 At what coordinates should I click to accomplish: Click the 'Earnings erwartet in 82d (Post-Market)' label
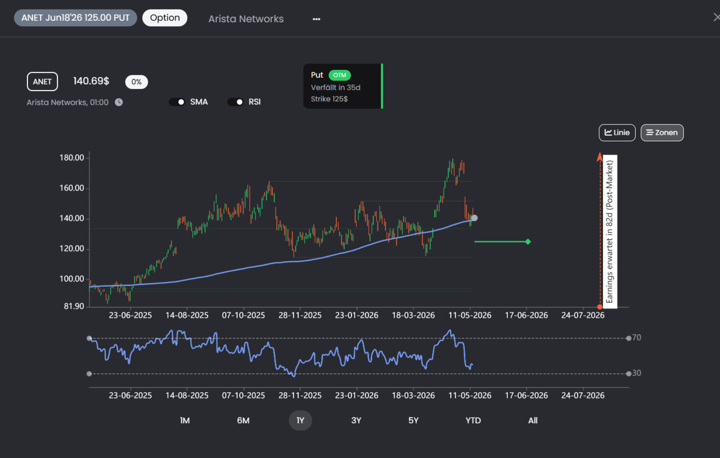(610, 231)
